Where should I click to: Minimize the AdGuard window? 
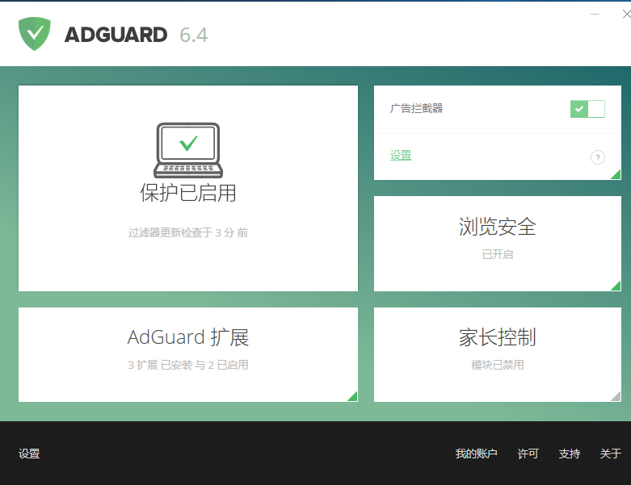595,14
